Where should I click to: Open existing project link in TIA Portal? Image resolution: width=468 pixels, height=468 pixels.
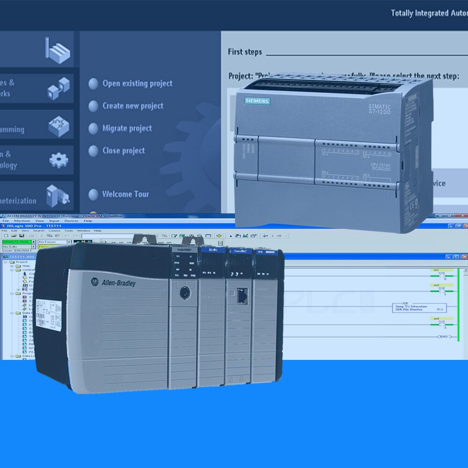coord(138,84)
